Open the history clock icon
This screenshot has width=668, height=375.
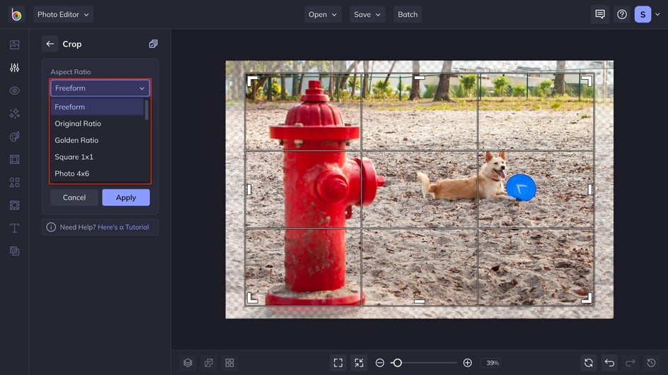[652, 363]
